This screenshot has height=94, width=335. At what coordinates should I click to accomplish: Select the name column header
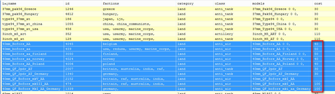[33, 4]
